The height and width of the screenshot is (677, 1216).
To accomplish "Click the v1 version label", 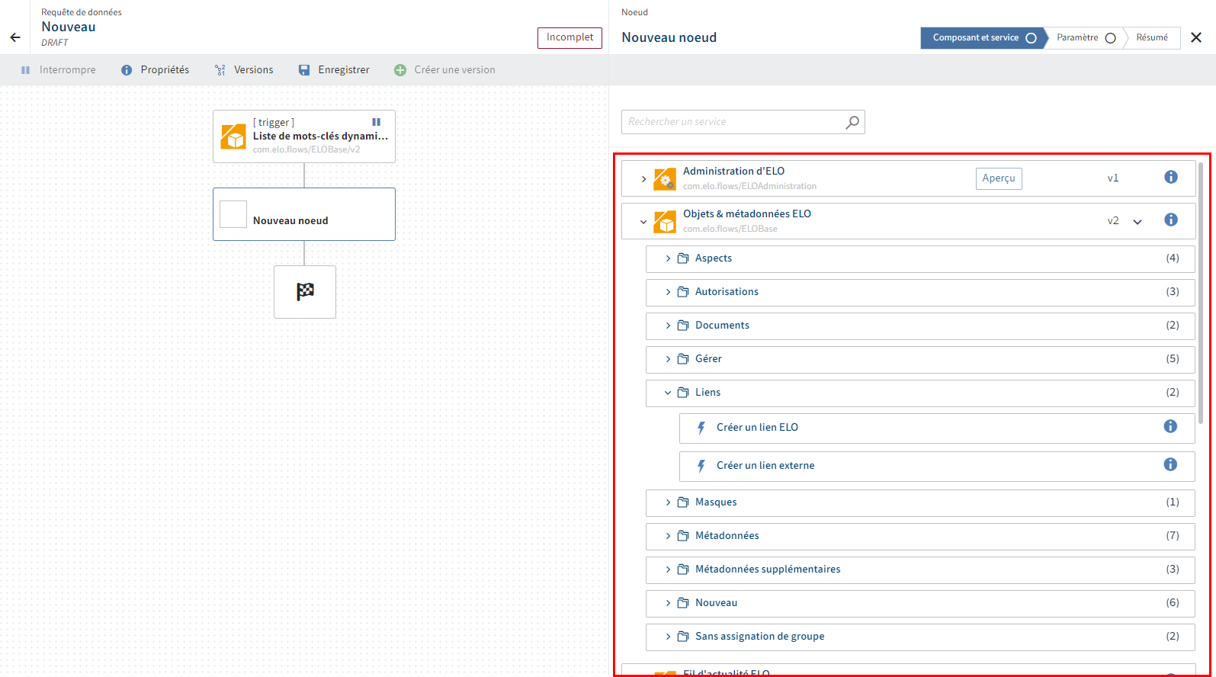I will point(1113,178).
